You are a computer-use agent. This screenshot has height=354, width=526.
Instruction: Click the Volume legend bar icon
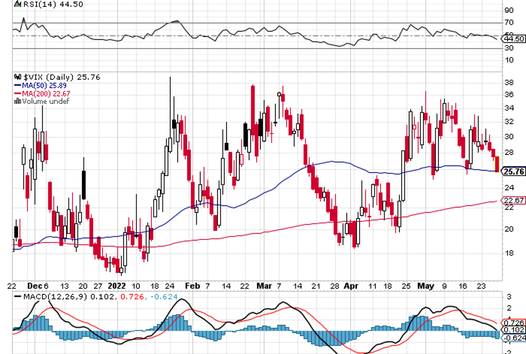coord(17,102)
